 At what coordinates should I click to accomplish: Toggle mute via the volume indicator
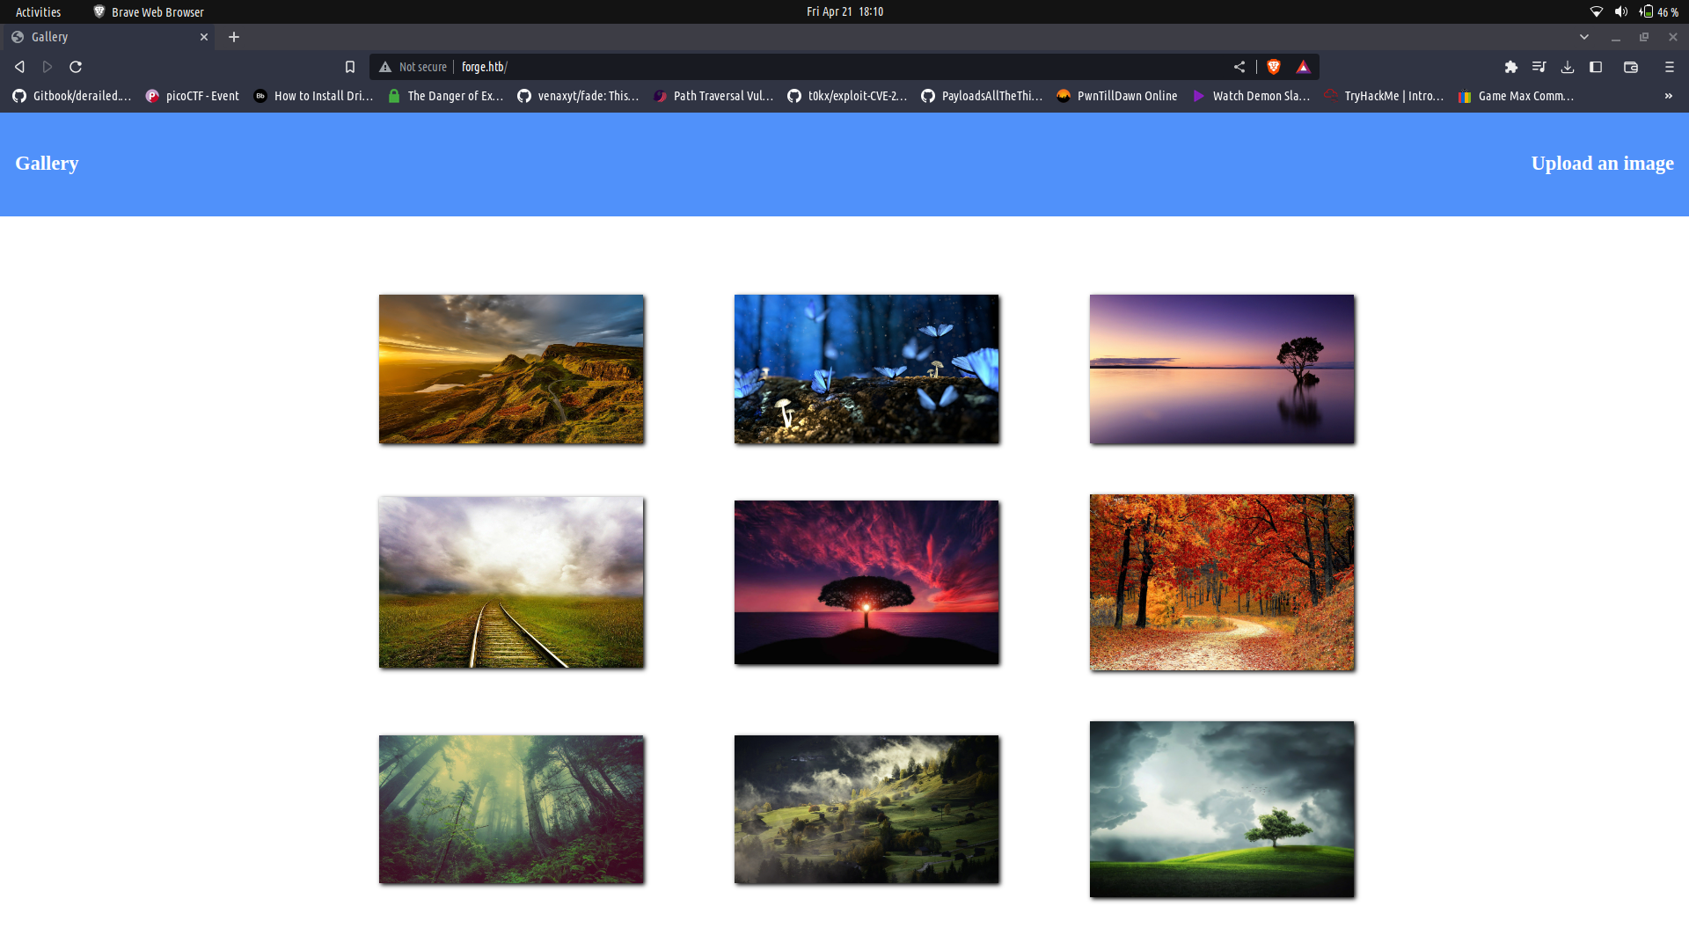click(1620, 11)
